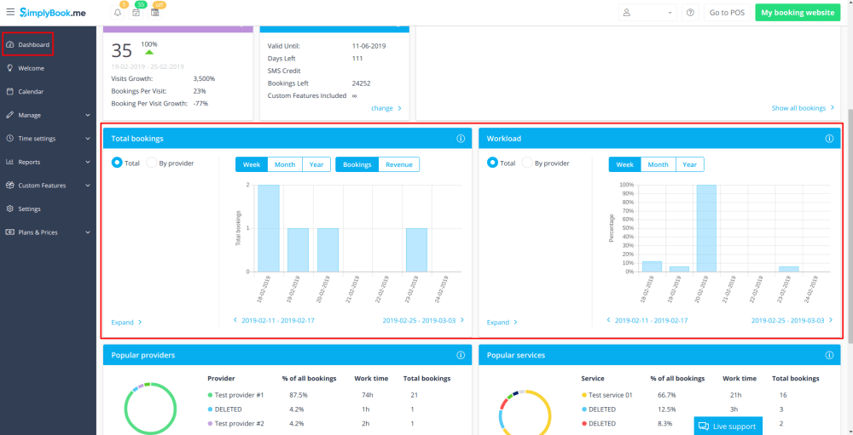Click the 18-02-2019 bar in Total bookings

coord(269,228)
